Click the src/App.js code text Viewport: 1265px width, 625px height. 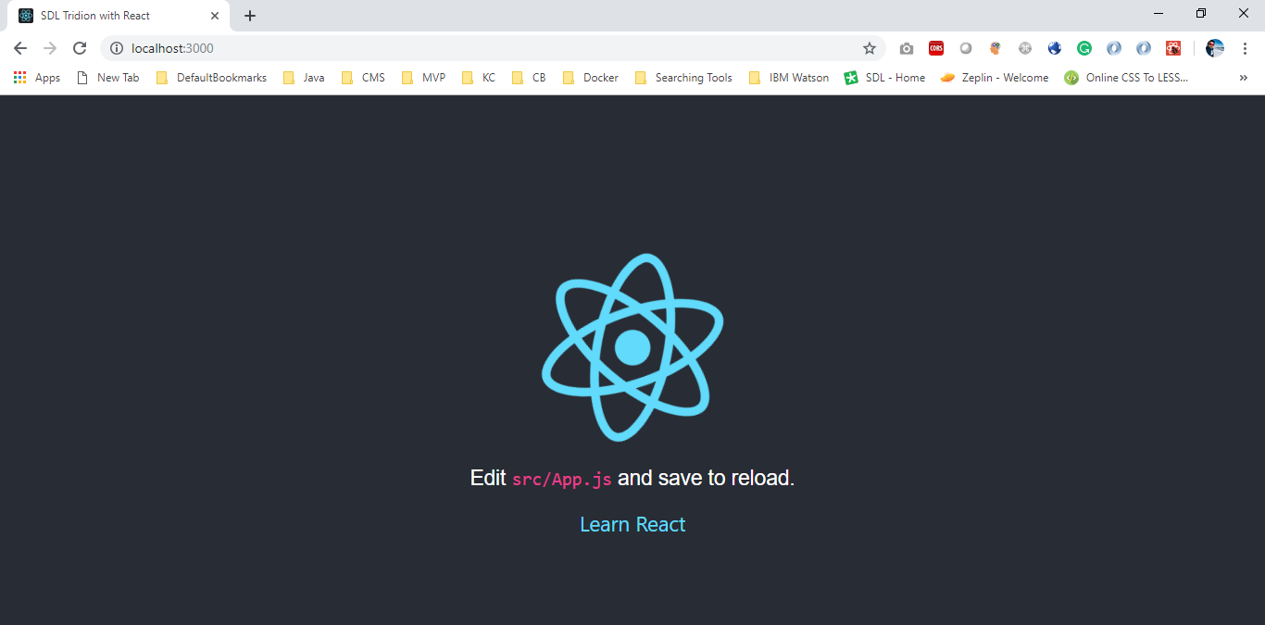click(x=562, y=479)
